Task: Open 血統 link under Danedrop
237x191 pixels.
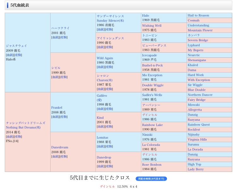Action: pyautogui.click(x=101, y=166)
